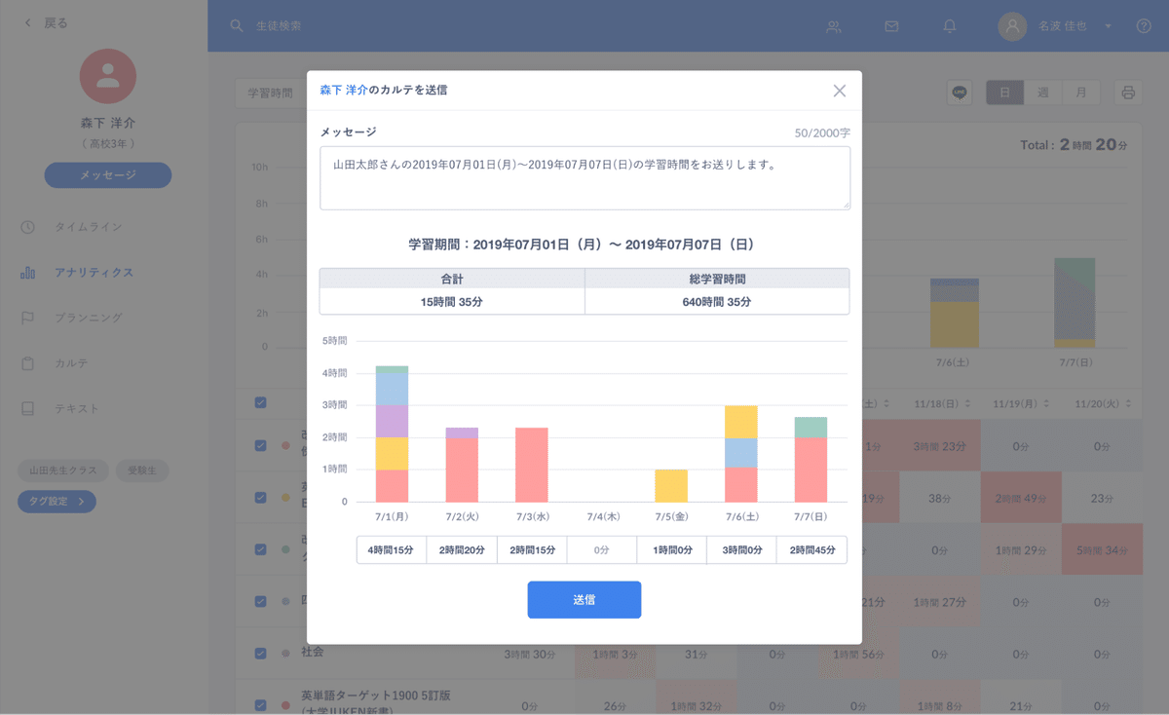1169x715 pixels.
Task: Toggle the topmost subject checkbox in the list
Action: pos(259,402)
